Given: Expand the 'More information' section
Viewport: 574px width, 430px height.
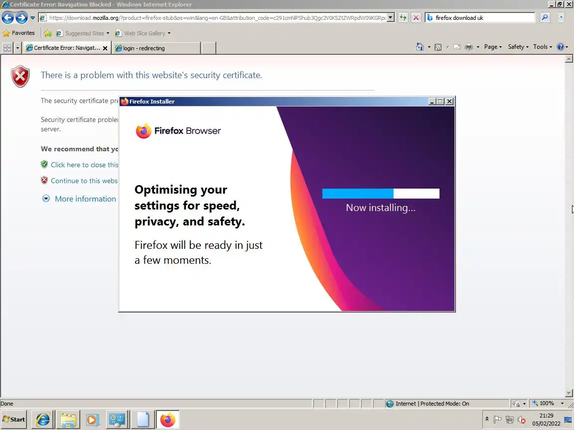Looking at the screenshot, I should tap(46, 199).
